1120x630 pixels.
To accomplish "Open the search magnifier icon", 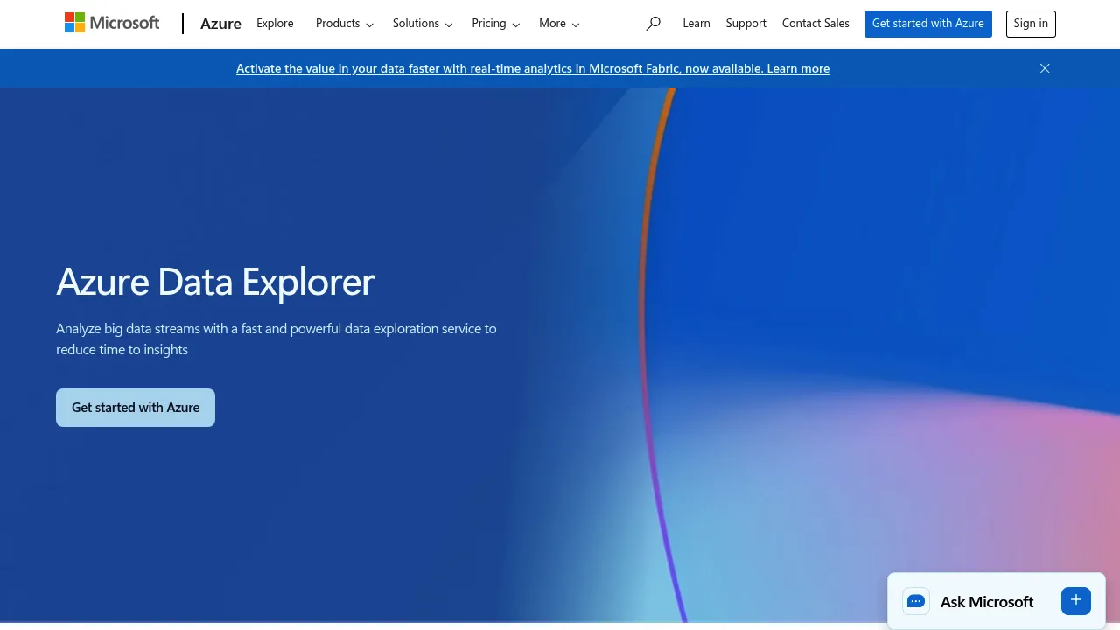I will click(653, 24).
